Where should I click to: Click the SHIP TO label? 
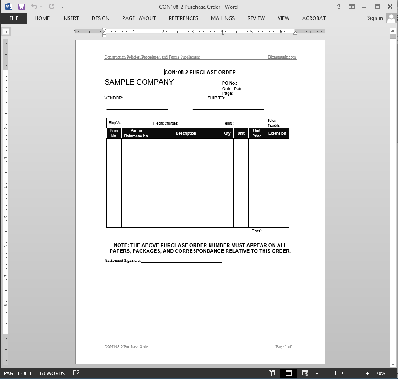(x=216, y=98)
